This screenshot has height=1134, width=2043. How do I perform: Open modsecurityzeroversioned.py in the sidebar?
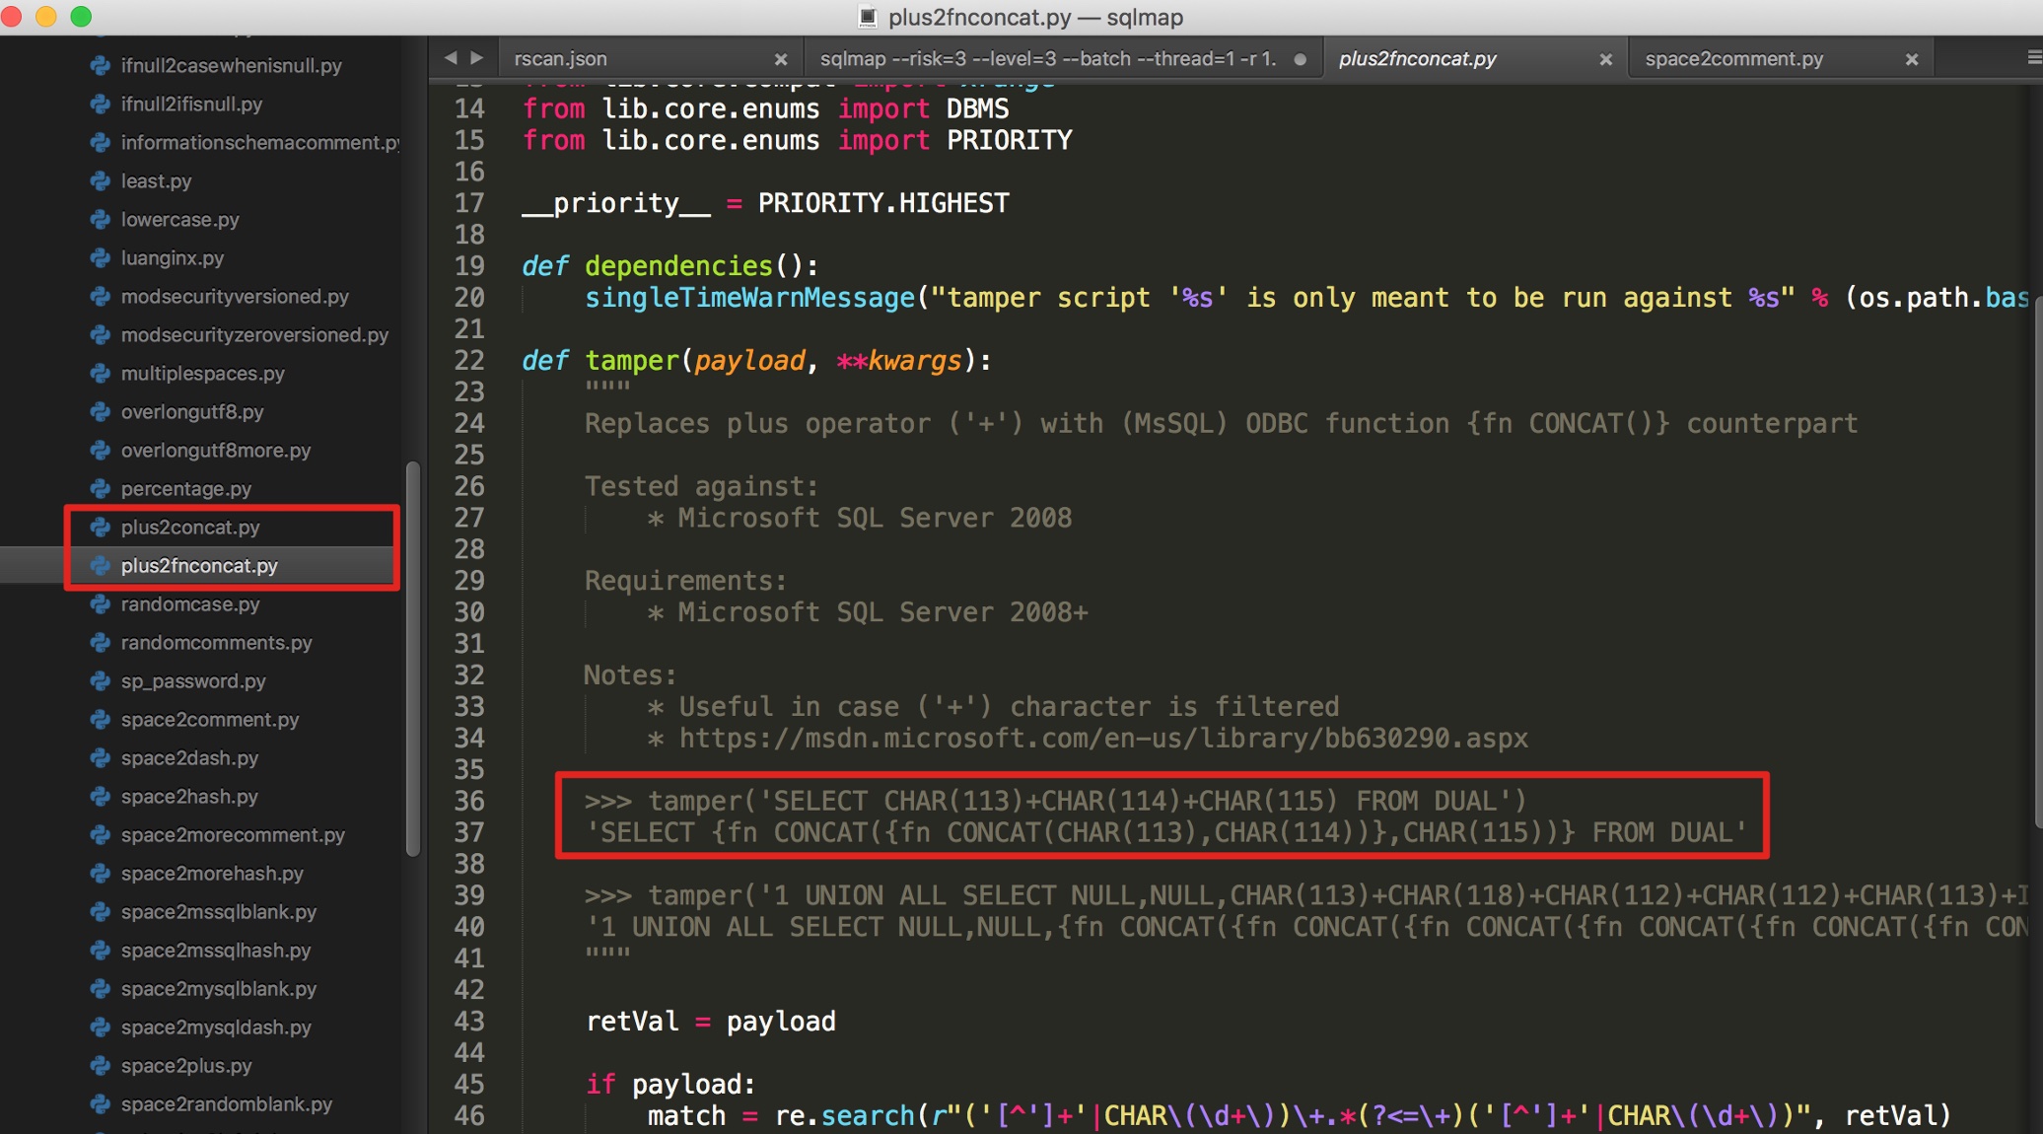tap(254, 335)
